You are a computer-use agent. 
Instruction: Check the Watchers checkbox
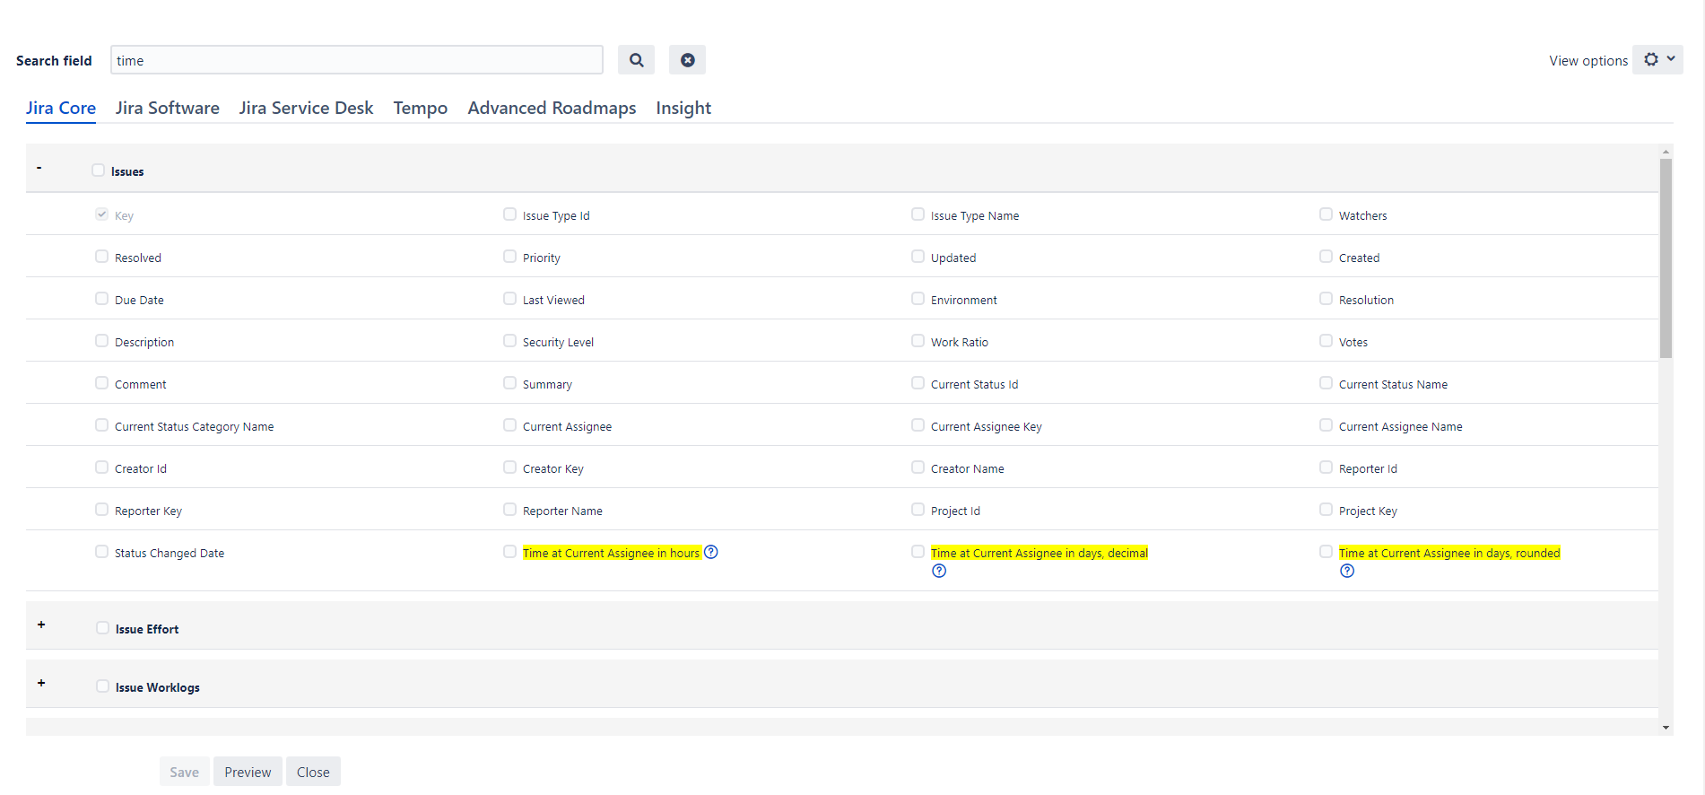(1327, 214)
